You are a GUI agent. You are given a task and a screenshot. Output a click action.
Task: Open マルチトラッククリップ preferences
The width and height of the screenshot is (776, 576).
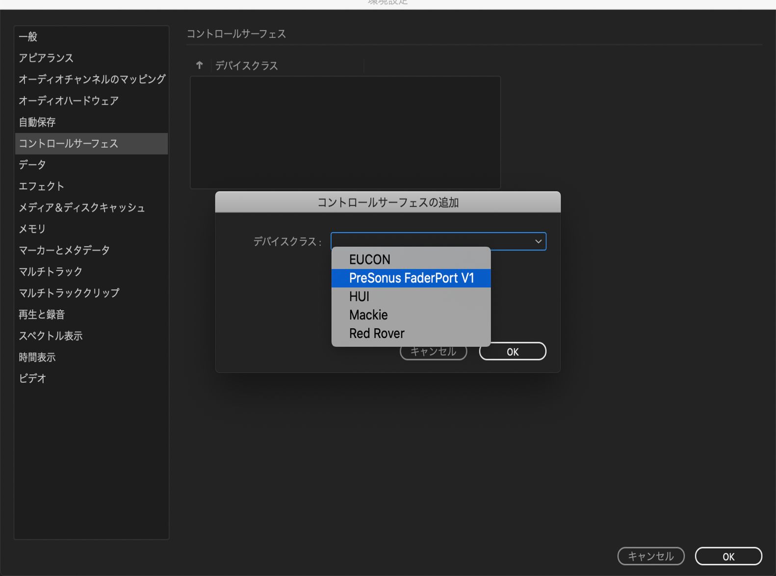click(92, 293)
